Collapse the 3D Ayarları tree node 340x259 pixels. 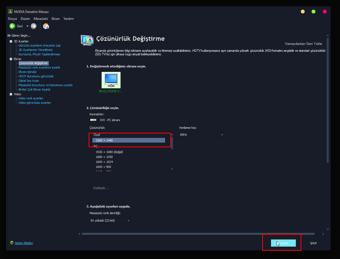(11, 41)
